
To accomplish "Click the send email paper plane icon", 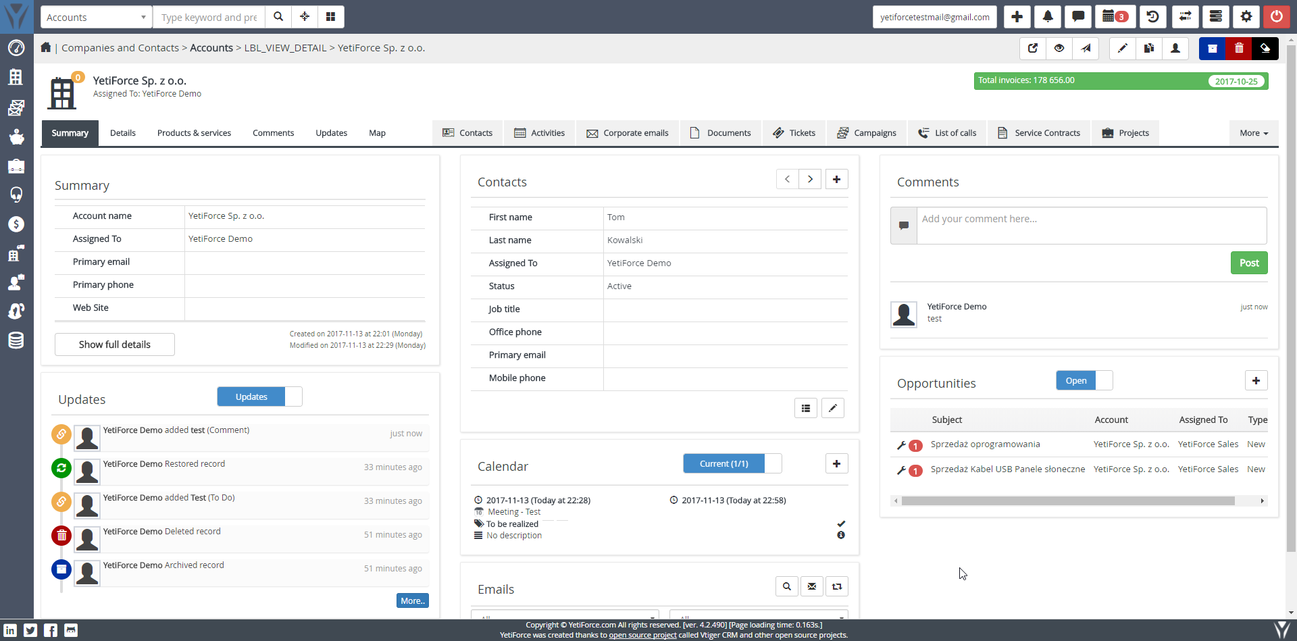I will click(1086, 49).
